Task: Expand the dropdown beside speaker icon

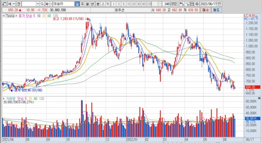Action: [x=51, y=4]
